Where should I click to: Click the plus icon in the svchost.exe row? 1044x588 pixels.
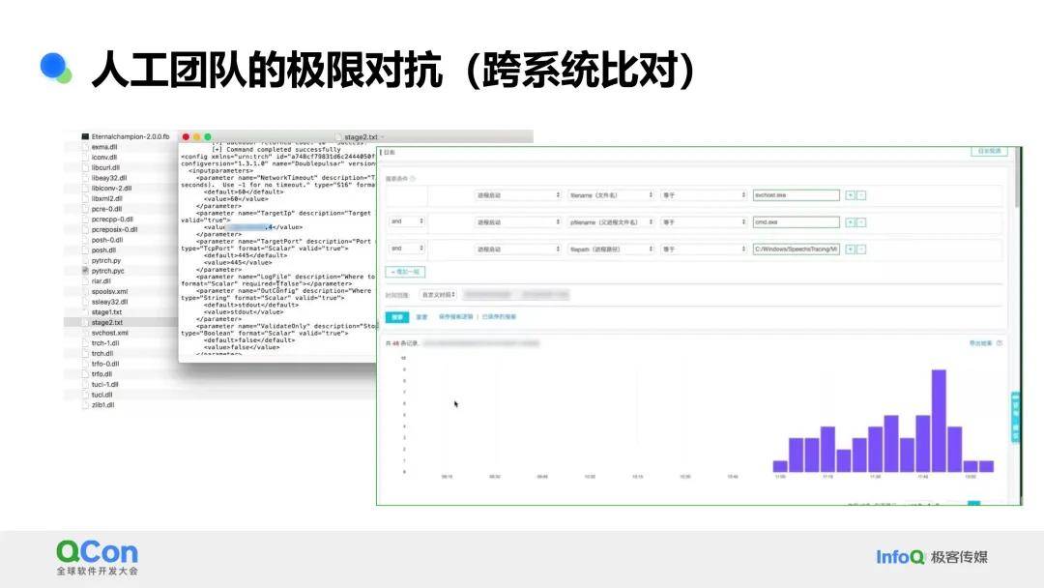[851, 195]
